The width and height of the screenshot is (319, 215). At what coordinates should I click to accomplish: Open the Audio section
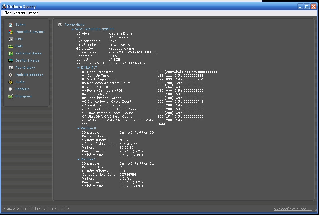pos(20,82)
